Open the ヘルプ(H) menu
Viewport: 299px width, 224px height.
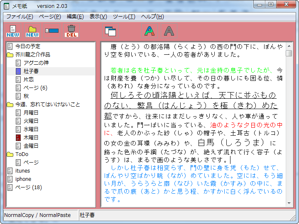click(152, 17)
